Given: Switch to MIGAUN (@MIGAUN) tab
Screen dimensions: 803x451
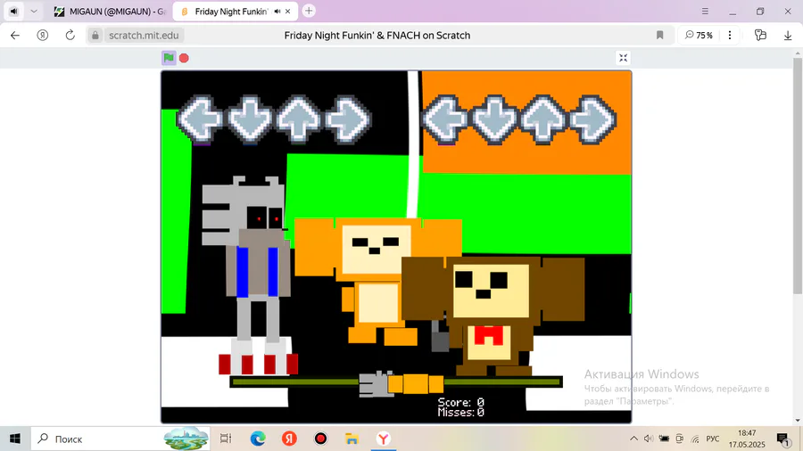Looking at the screenshot, I should (x=111, y=12).
